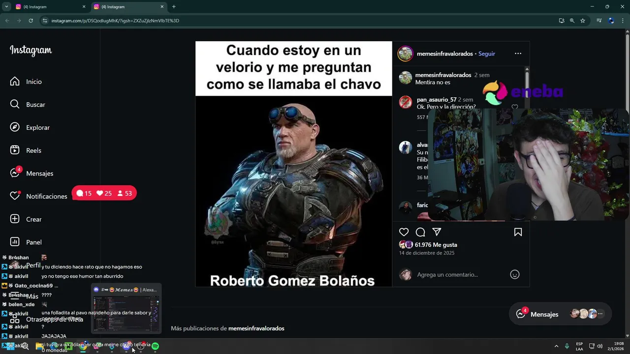Open the Instagram logo home link
The width and height of the screenshot is (630, 354).
click(x=31, y=50)
